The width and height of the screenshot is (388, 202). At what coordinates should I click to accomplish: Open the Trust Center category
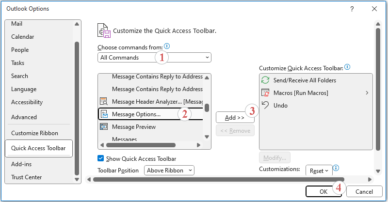click(x=27, y=177)
